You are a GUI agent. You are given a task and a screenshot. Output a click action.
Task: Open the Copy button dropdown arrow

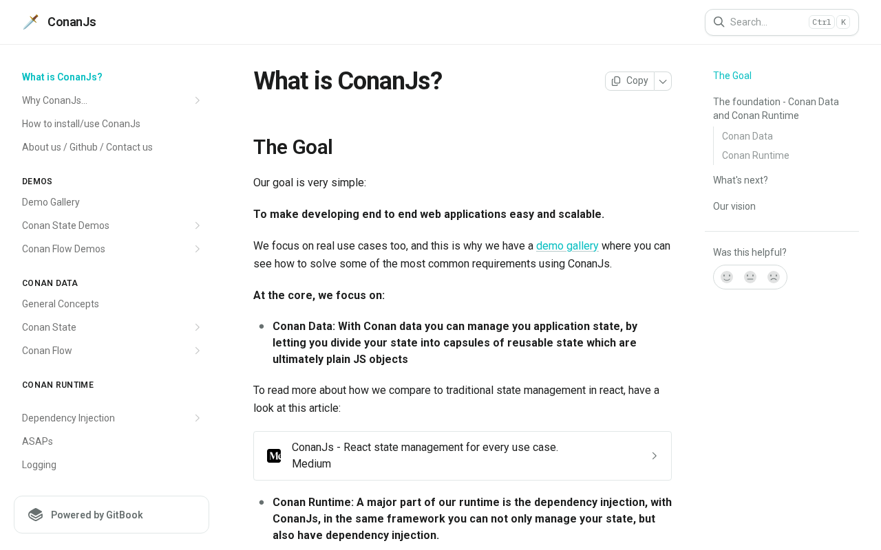[663, 81]
